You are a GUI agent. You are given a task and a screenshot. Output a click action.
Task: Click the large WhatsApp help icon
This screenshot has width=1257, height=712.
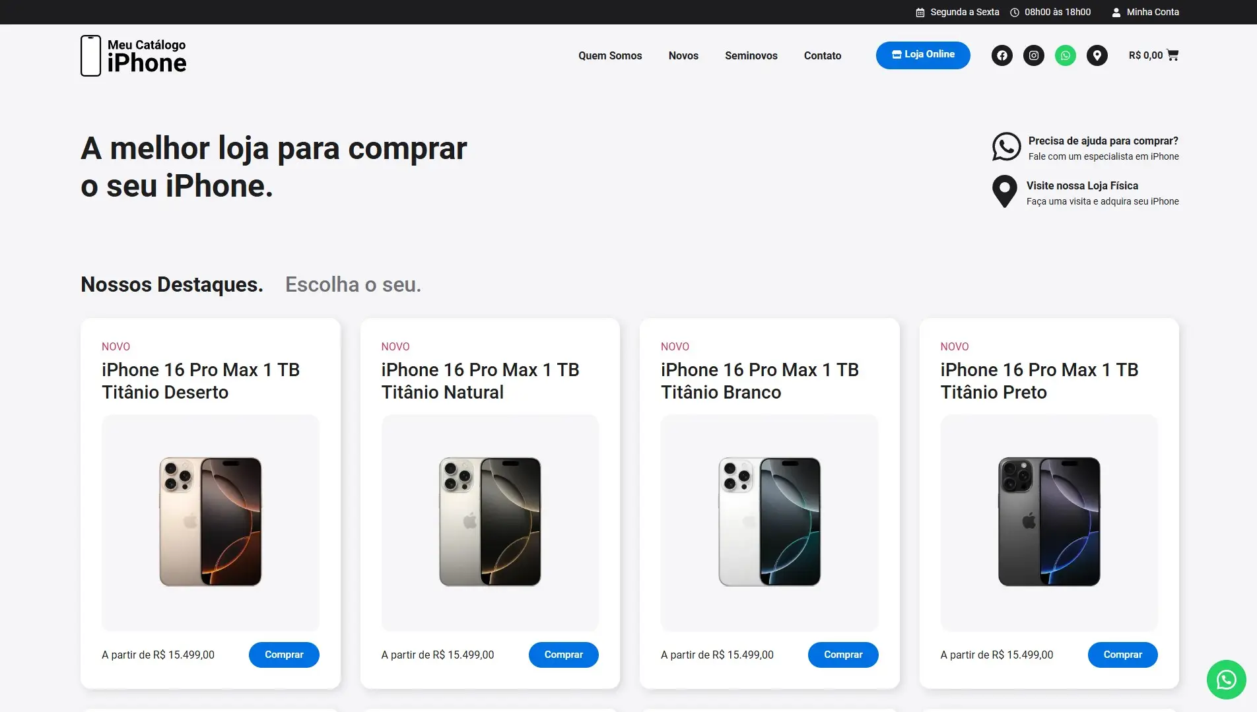click(x=1006, y=146)
